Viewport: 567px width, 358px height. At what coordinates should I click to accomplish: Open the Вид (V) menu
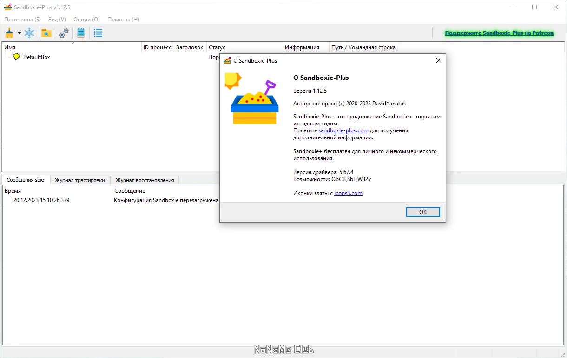point(57,20)
